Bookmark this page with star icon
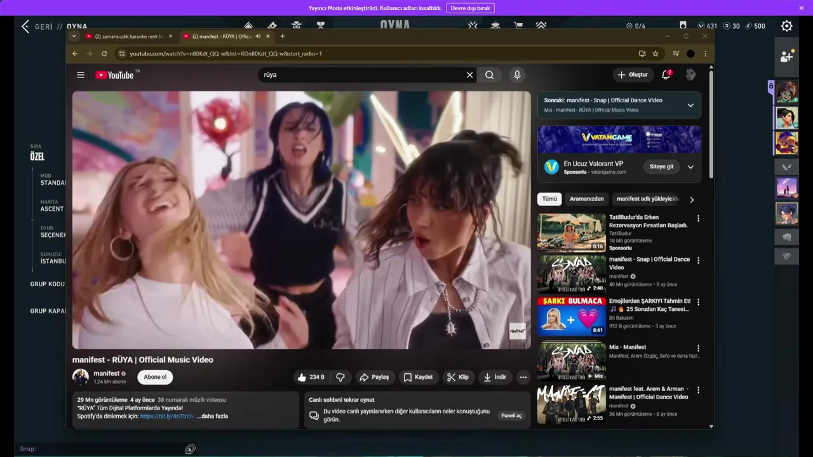813x457 pixels. (655, 54)
